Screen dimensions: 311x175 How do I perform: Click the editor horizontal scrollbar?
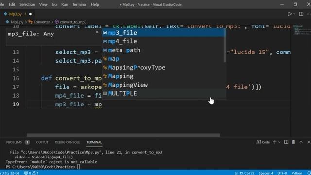[123, 135]
